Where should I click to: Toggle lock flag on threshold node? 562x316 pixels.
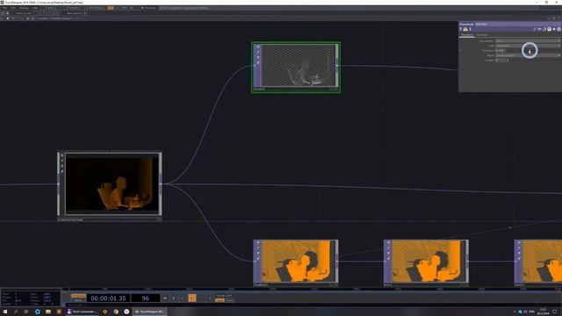tap(257, 62)
